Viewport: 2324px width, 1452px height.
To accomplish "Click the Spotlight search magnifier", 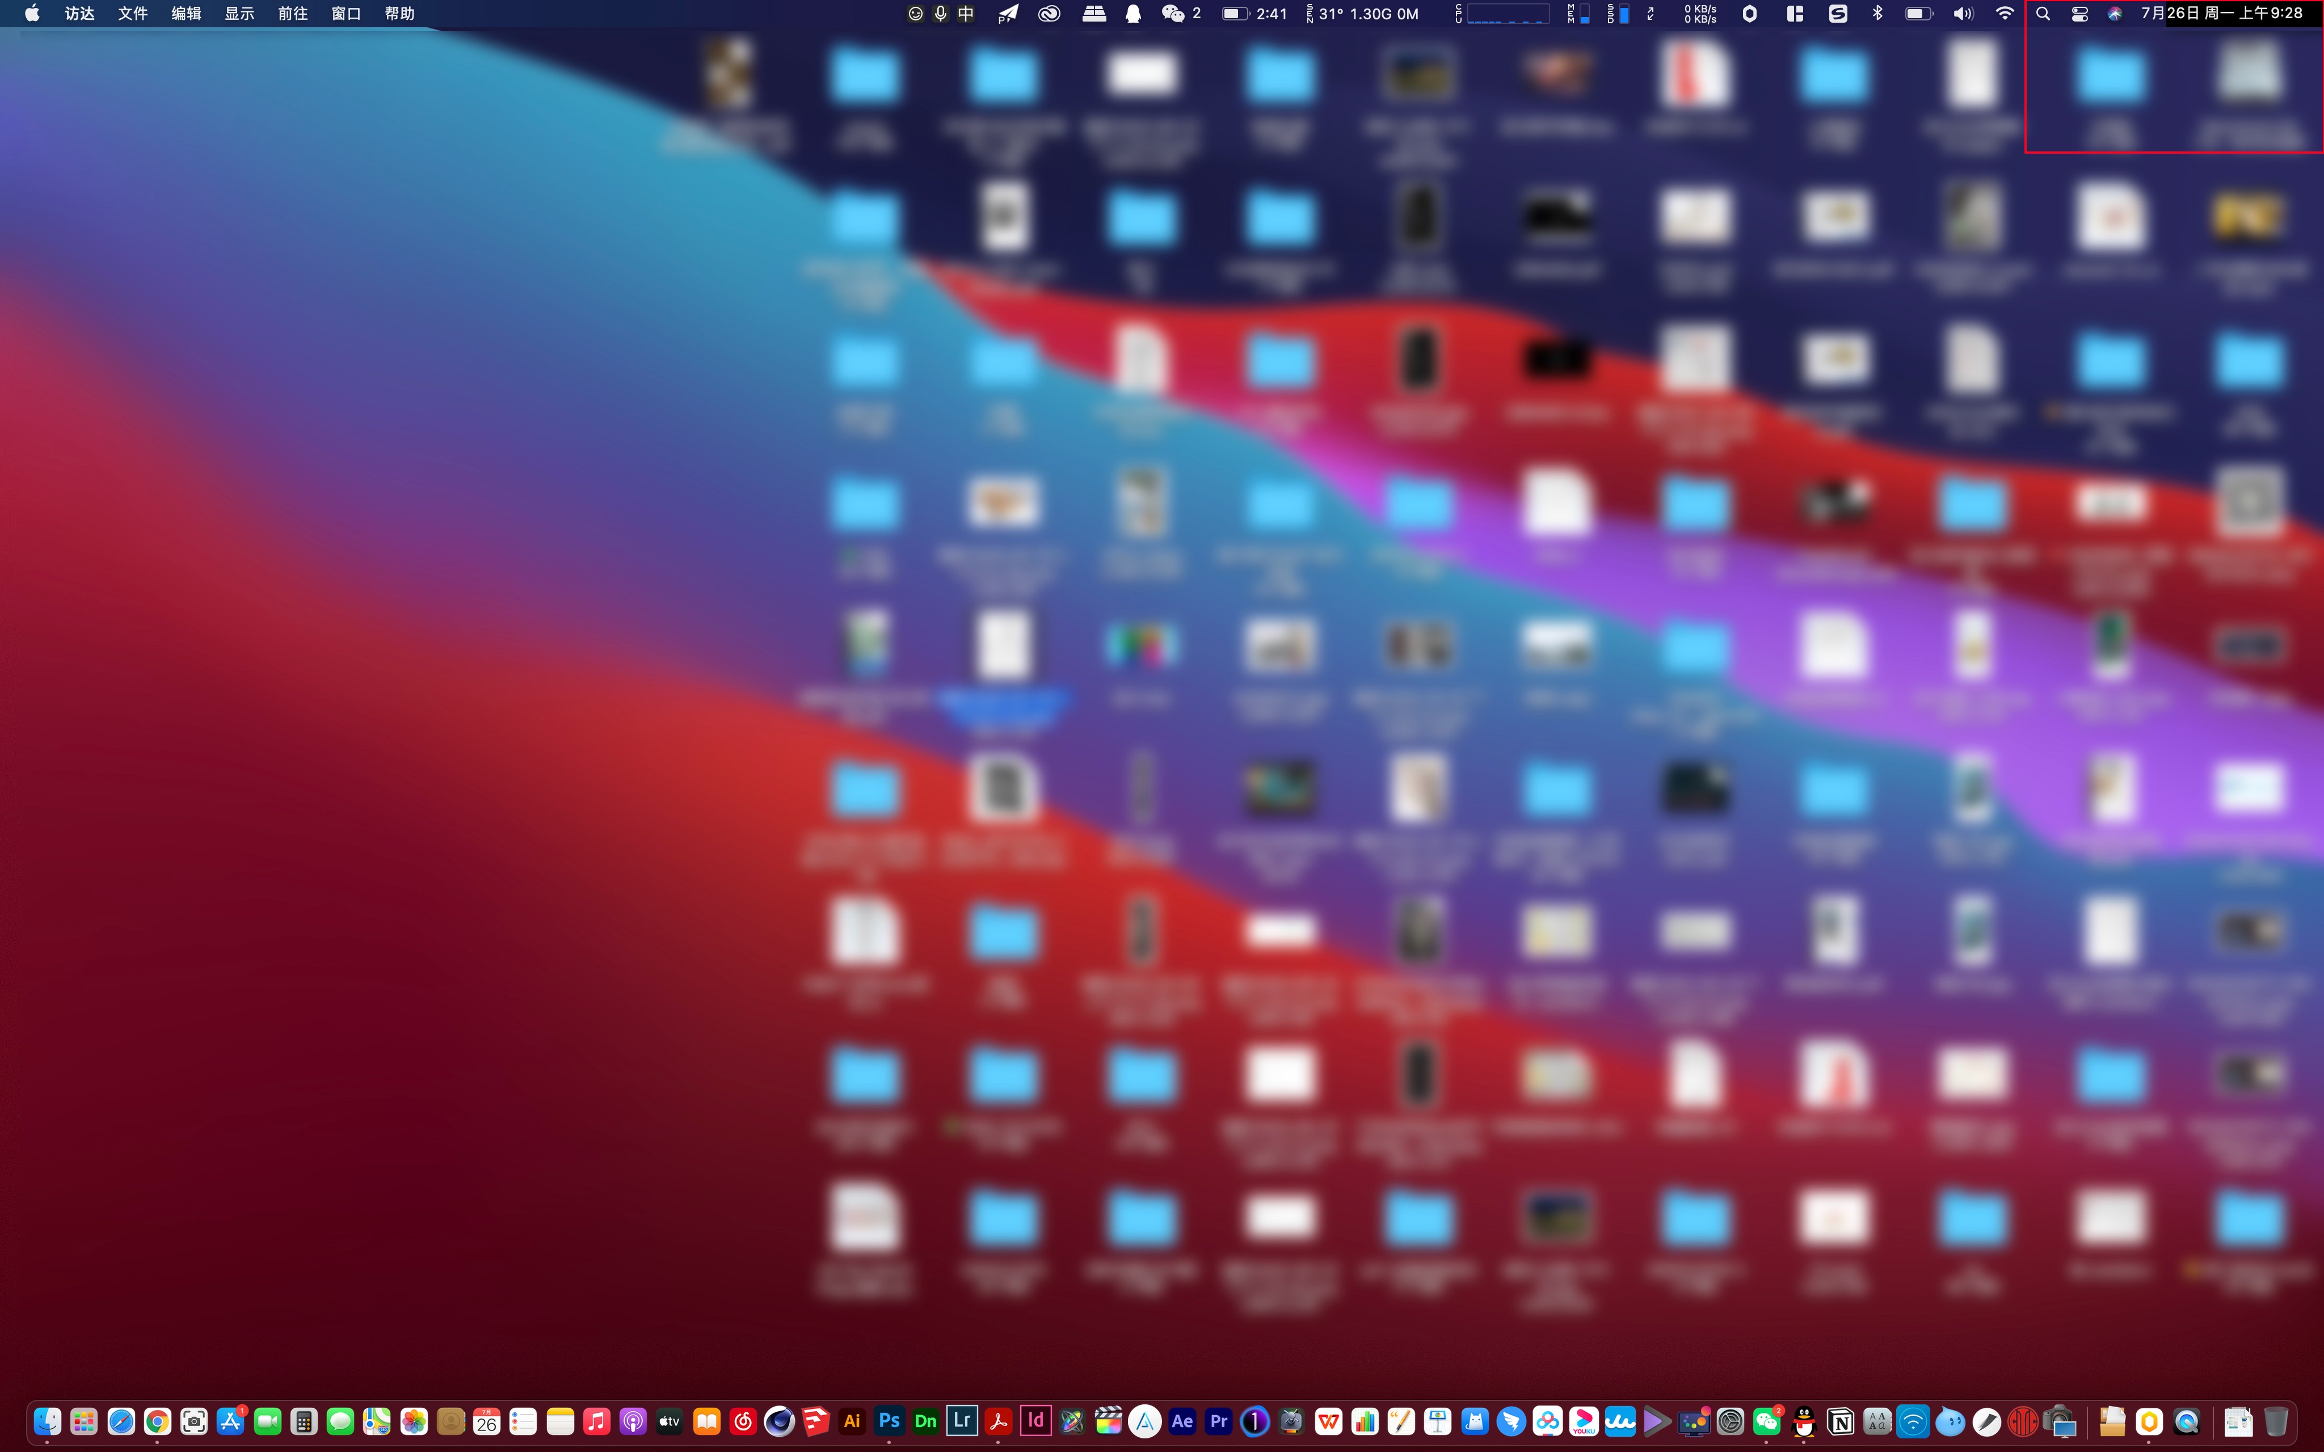I will (x=2043, y=14).
